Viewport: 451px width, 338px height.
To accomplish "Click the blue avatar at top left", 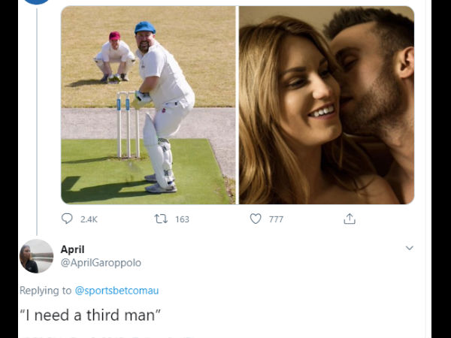I will tap(36, 2).
